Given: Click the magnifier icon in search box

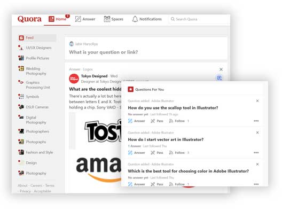Looking at the screenshot, I should pos(173,19).
